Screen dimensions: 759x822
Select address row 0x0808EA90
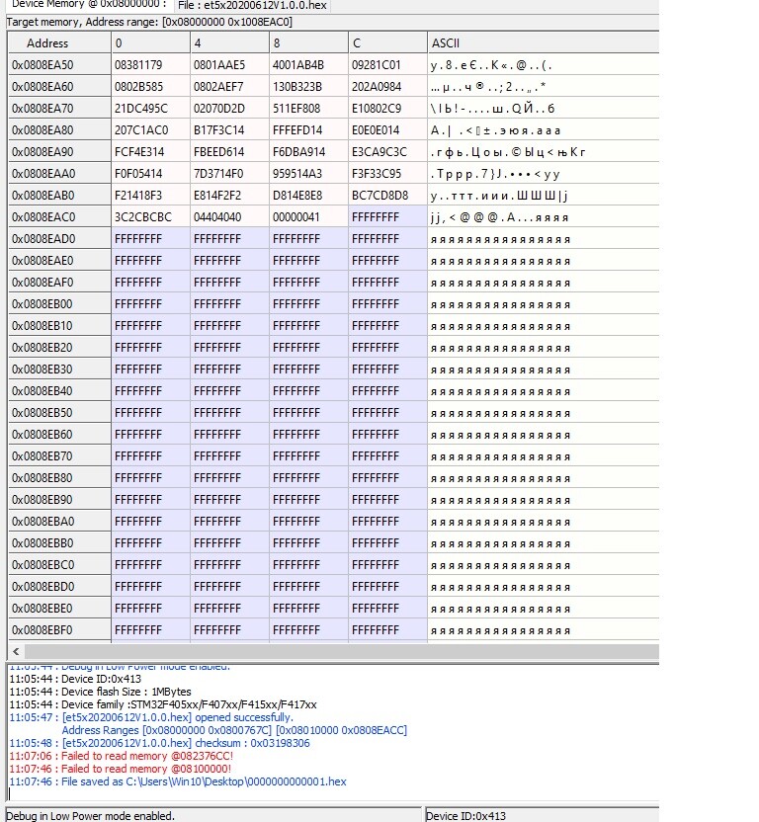pos(59,152)
